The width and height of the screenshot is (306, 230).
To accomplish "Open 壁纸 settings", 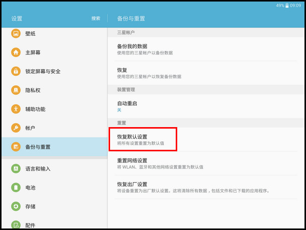I will pos(55,33).
